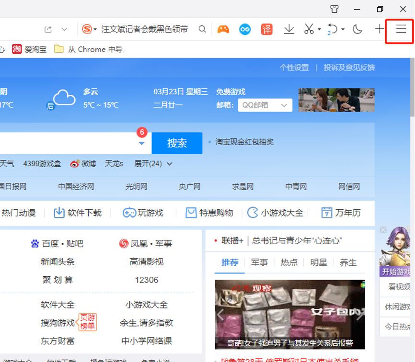Click the plus icon in toolbar
415x362 pixels.
(x=379, y=29)
